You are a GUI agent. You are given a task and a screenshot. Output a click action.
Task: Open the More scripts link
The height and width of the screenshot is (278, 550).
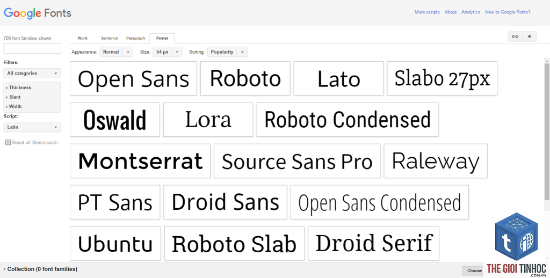[427, 12]
